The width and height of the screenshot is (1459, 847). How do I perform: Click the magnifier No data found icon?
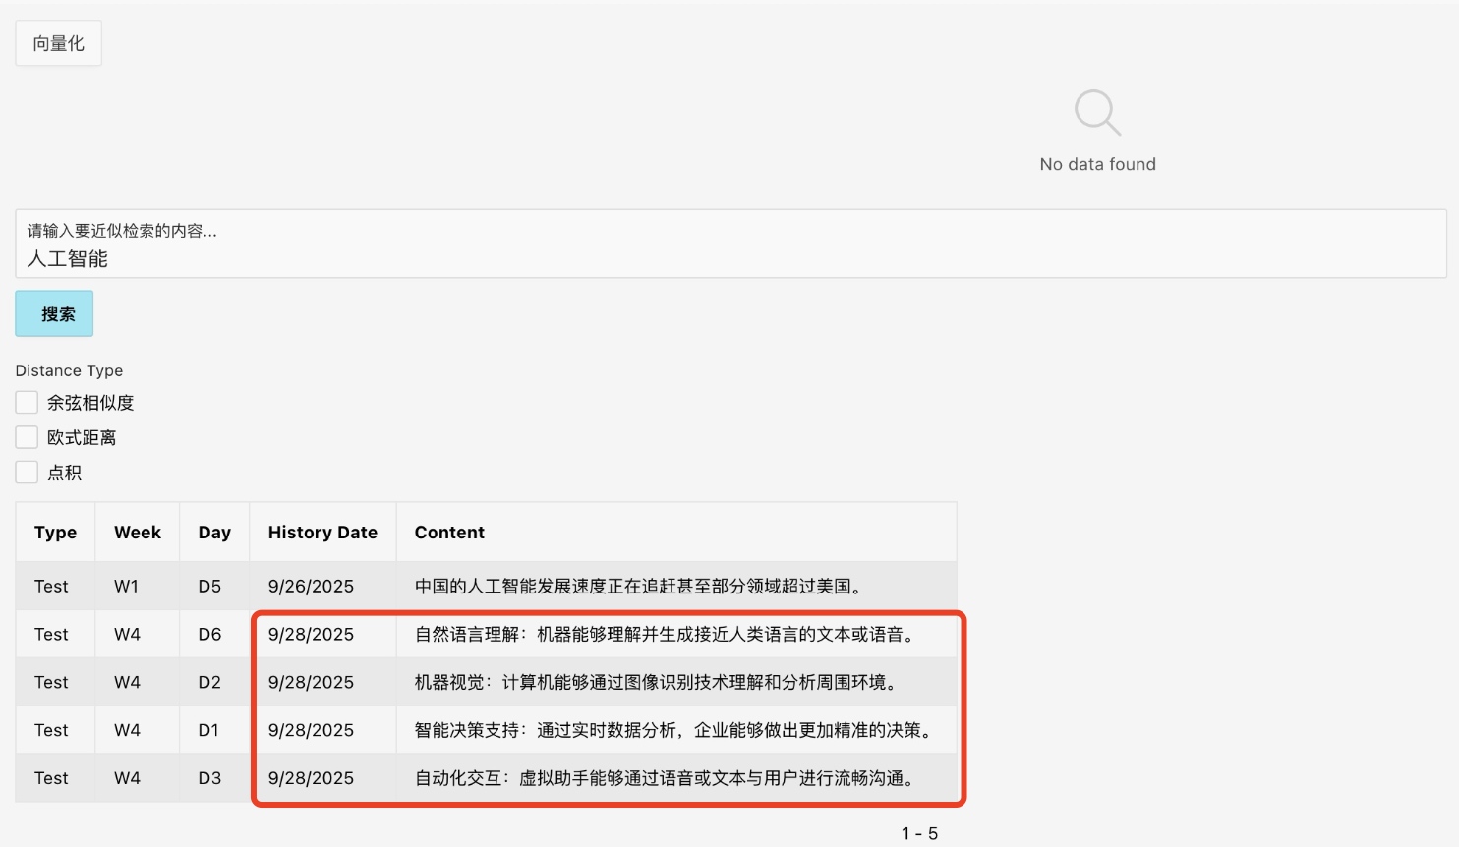(1097, 113)
